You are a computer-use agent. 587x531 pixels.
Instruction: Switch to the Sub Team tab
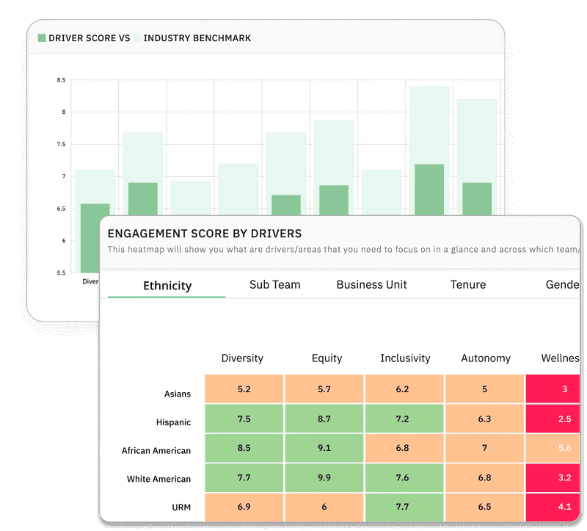coord(274,285)
